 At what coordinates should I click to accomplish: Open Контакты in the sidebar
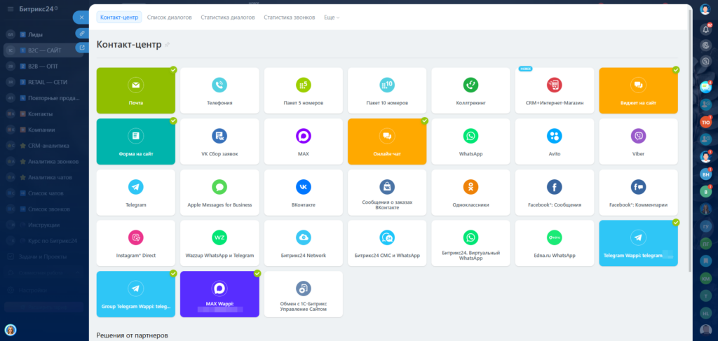coord(43,114)
